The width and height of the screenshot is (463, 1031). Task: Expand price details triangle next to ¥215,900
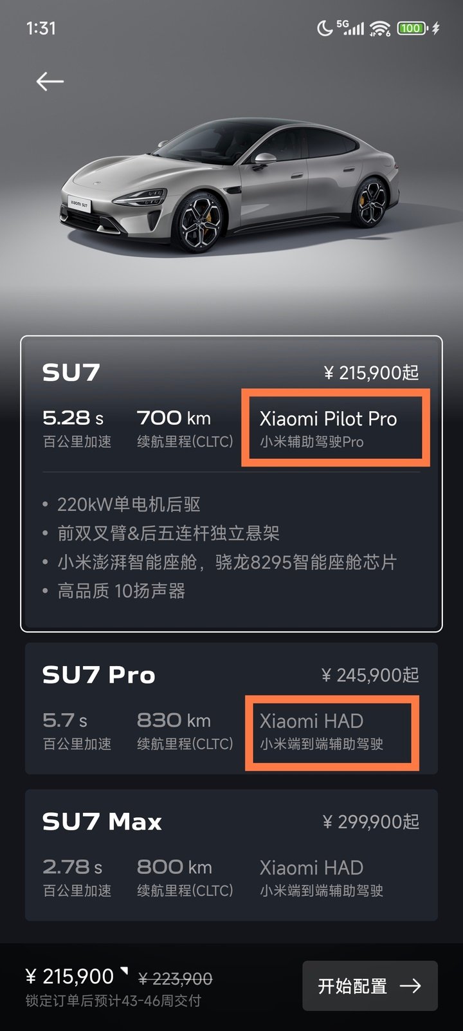coord(124,971)
